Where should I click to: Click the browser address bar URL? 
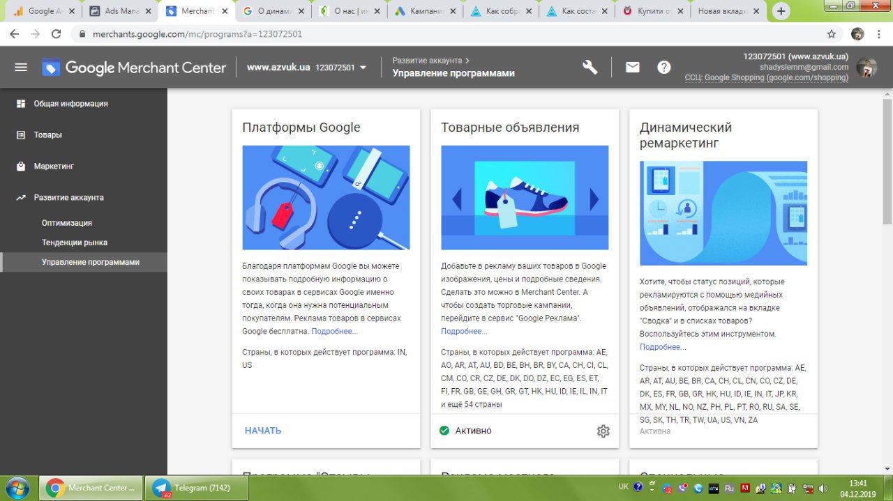pyautogui.click(x=197, y=33)
